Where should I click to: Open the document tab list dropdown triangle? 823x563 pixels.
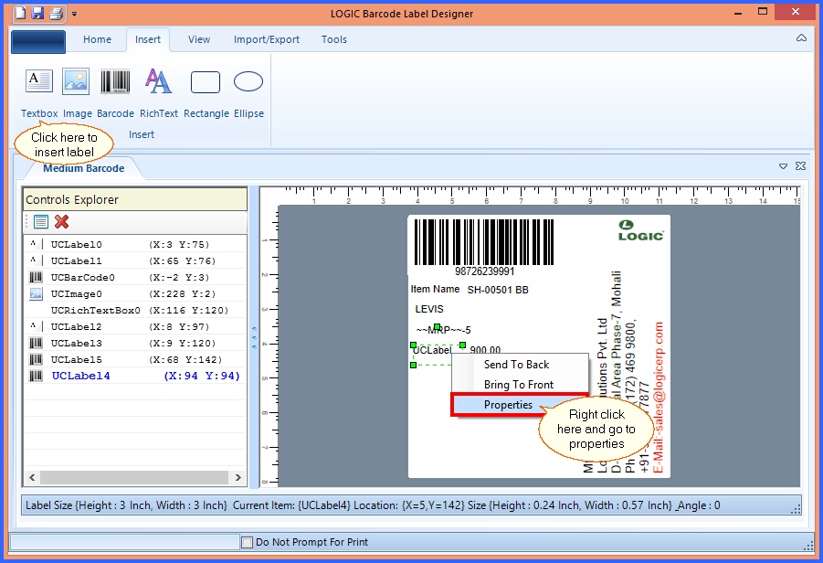tap(783, 166)
